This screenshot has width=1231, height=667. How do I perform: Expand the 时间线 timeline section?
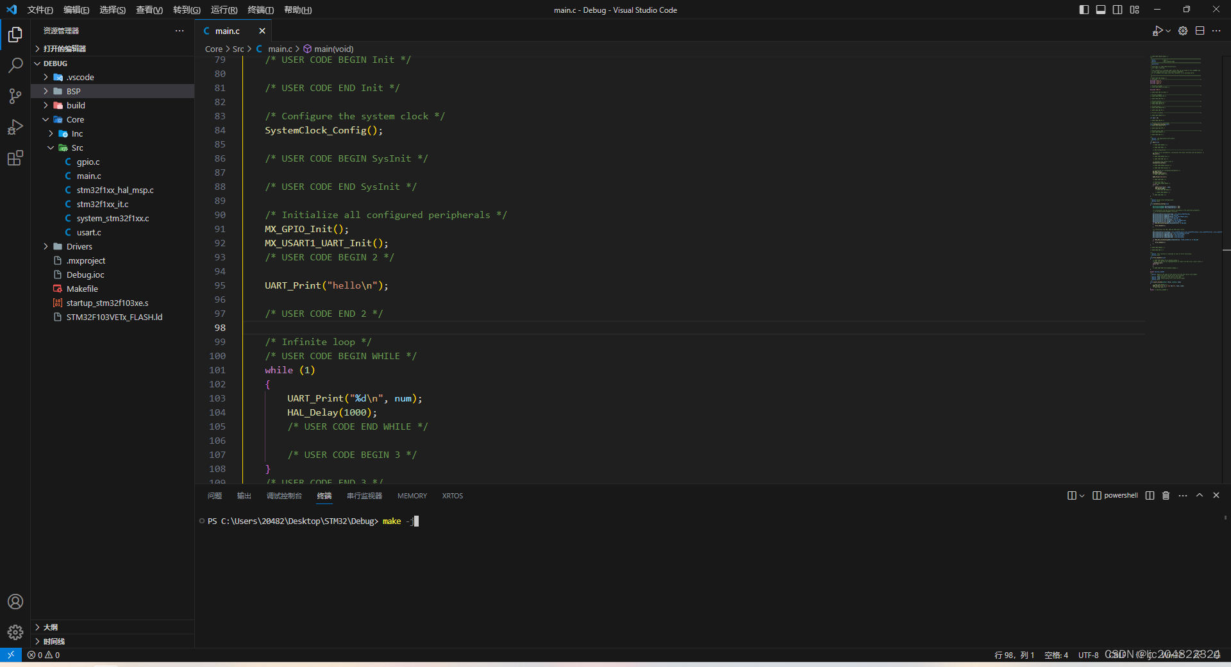[113, 641]
